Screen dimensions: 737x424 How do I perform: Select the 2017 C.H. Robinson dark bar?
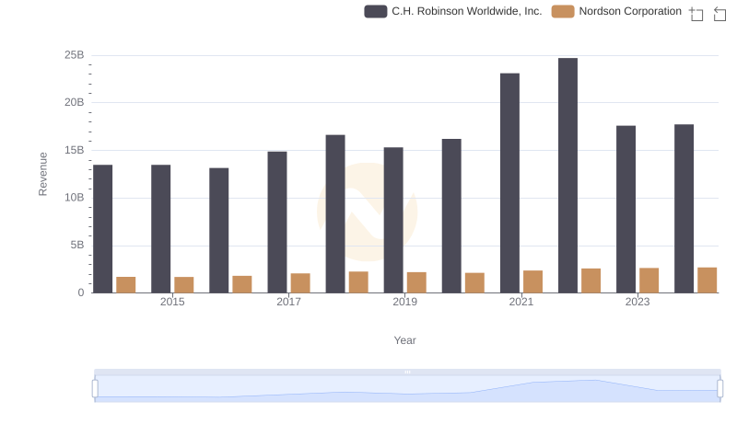tap(277, 223)
